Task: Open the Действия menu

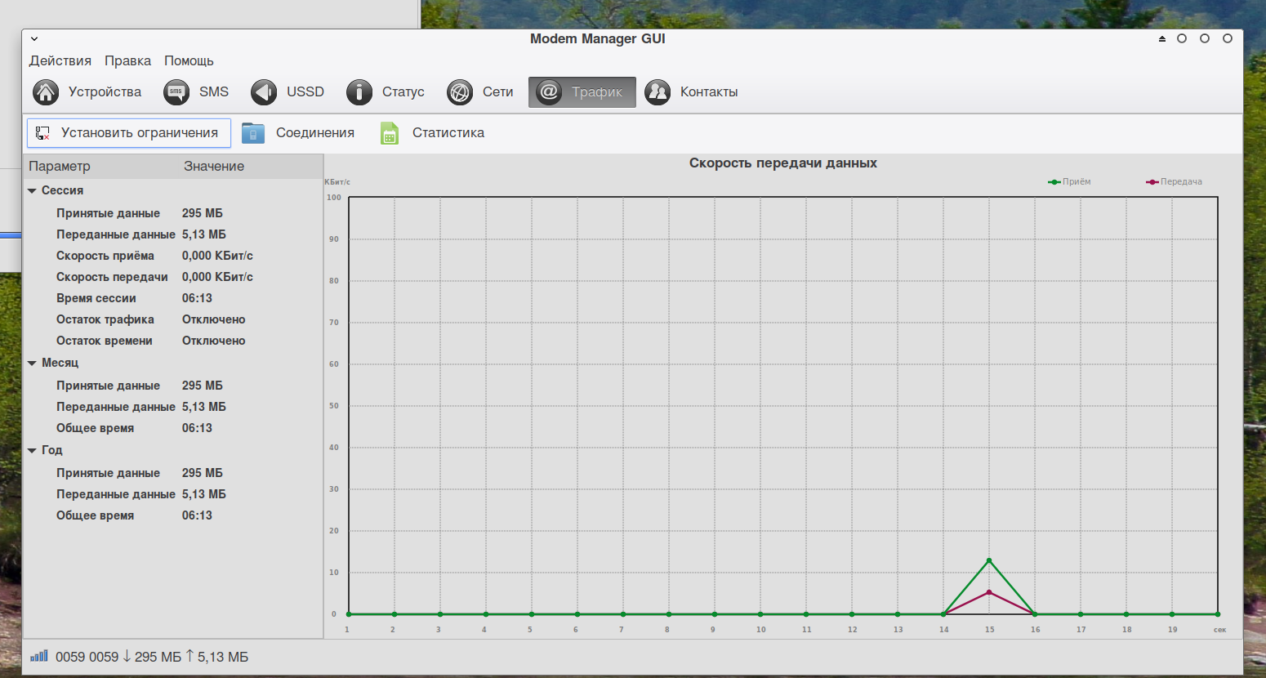Action: (x=60, y=60)
